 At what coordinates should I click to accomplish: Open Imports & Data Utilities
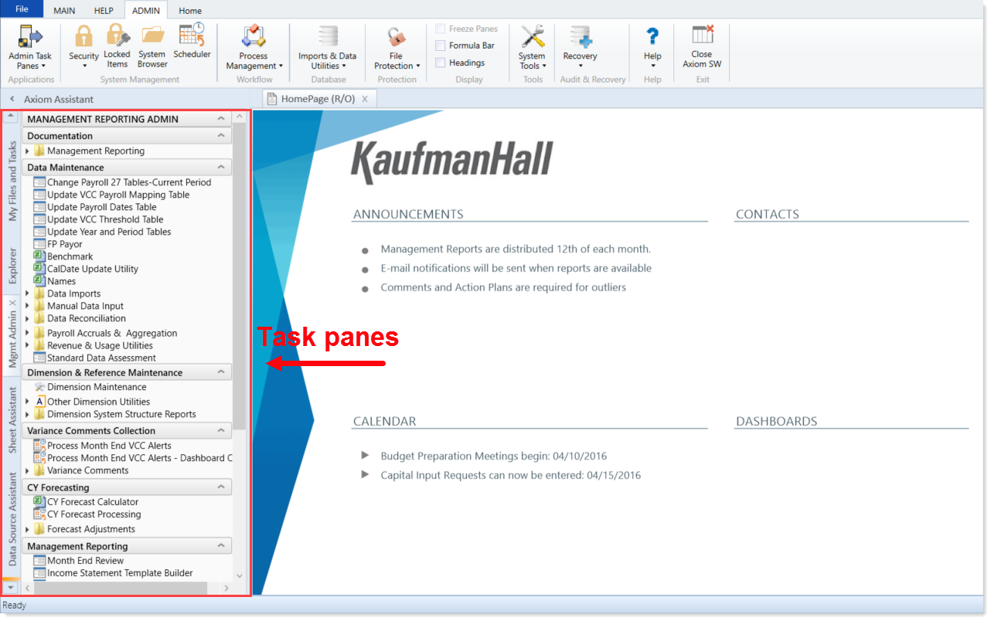327,46
